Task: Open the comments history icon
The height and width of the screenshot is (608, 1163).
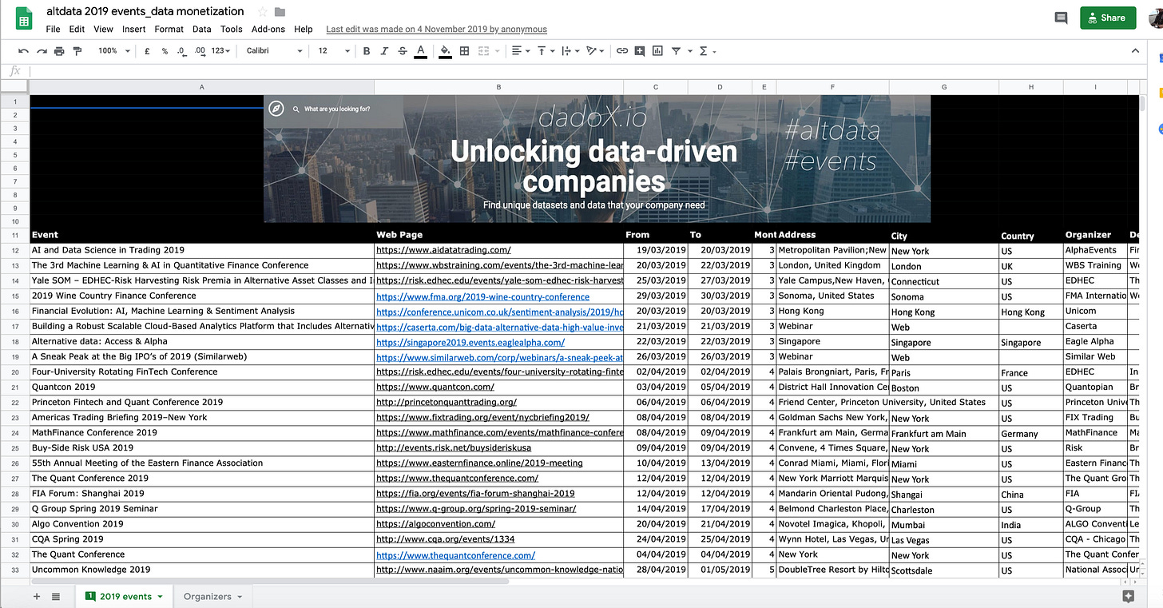Action: coord(1061,18)
